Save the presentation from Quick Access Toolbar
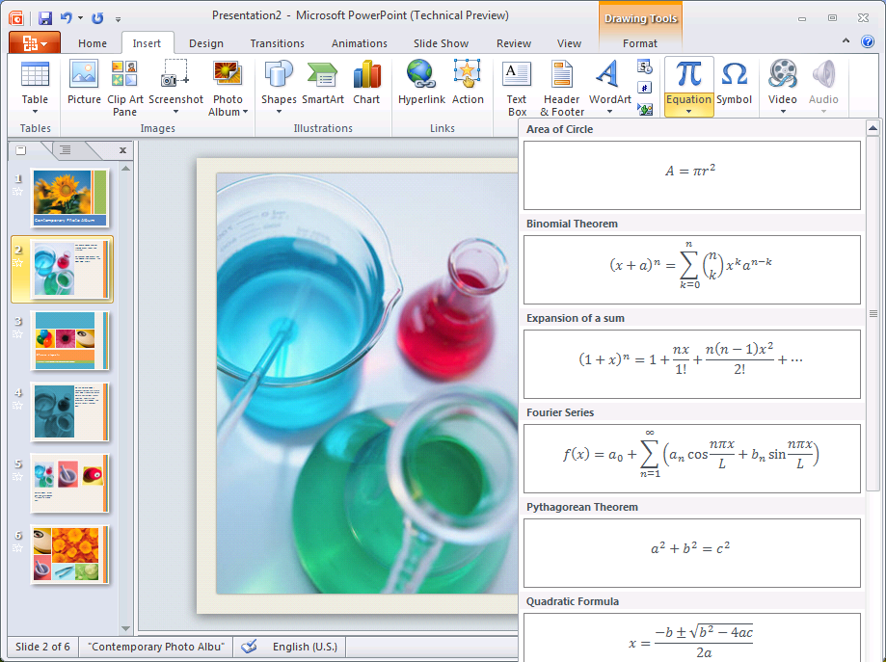This screenshot has height=662, width=886. (44, 18)
